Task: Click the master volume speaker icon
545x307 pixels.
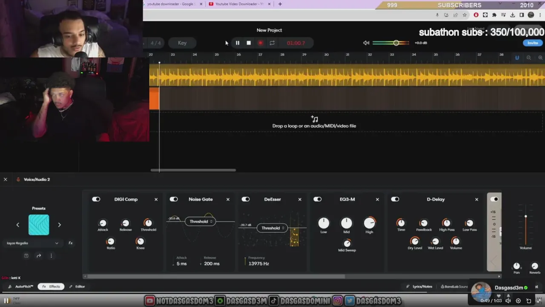Action: (x=366, y=43)
